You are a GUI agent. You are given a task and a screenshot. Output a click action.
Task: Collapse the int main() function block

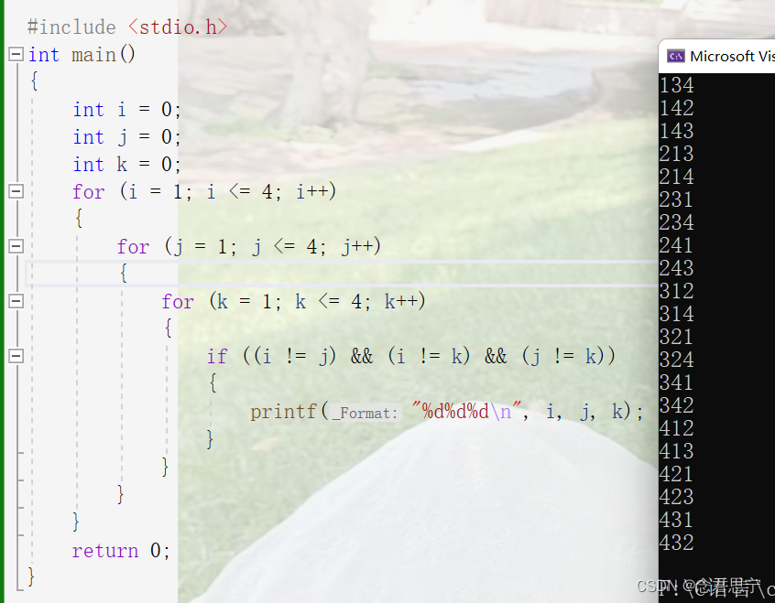point(16,54)
